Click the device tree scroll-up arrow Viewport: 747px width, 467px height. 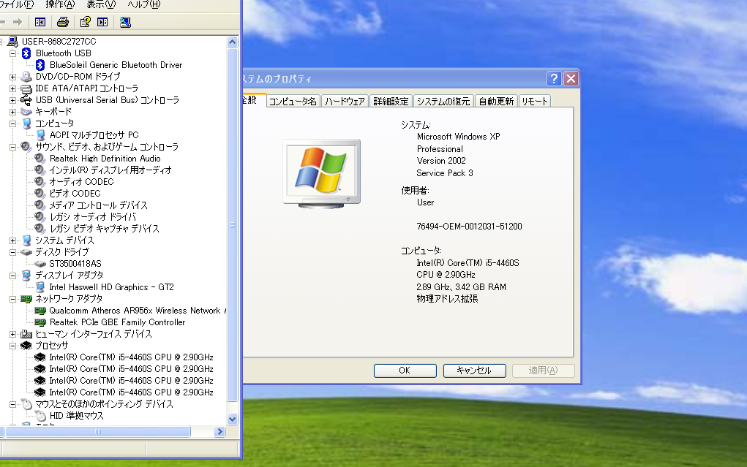pyautogui.click(x=233, y=42)
